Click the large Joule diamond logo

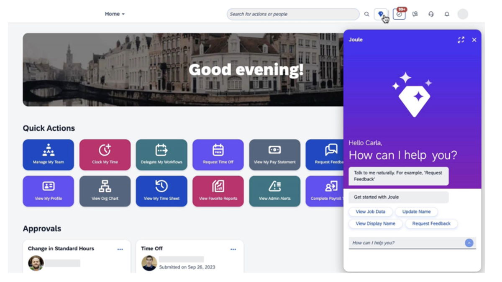click(412, 95)
